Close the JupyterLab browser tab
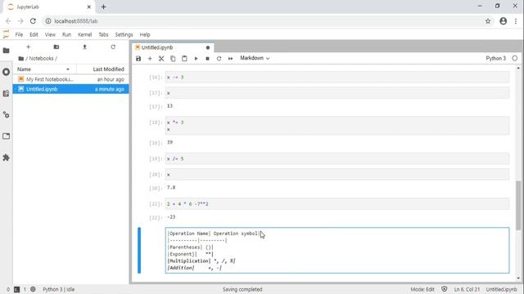 click(89, 7)
